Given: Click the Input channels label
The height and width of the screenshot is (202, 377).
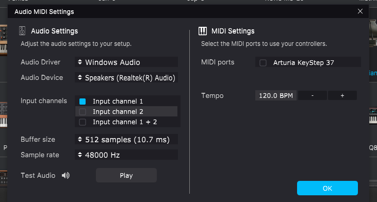Looking at the screenshot, I should 44,101.
